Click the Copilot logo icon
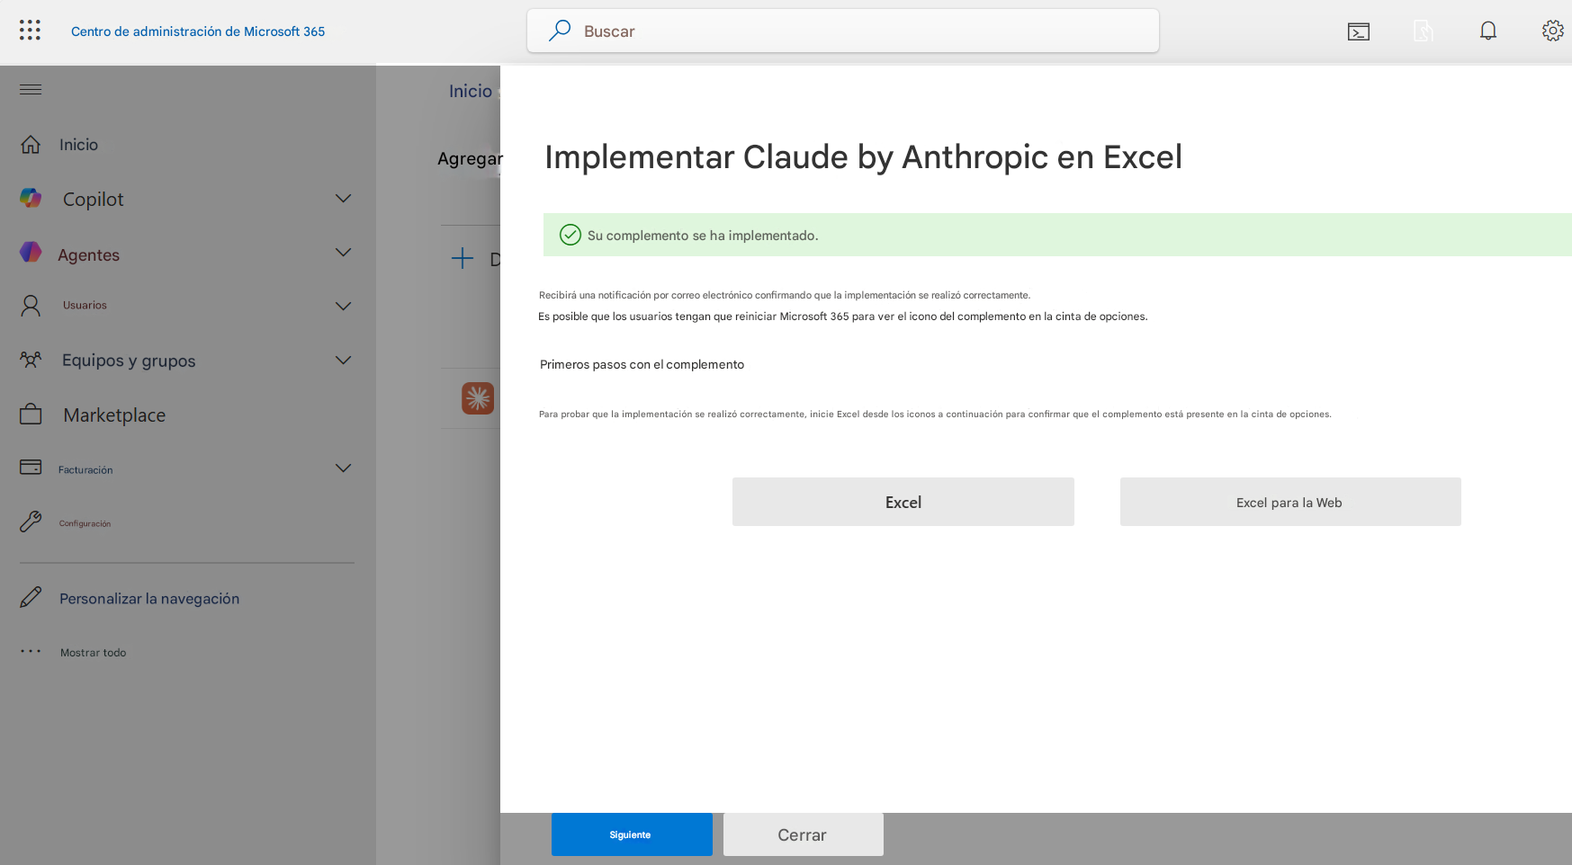Viewport: 1572px width, 865px height. coord(31,198)
